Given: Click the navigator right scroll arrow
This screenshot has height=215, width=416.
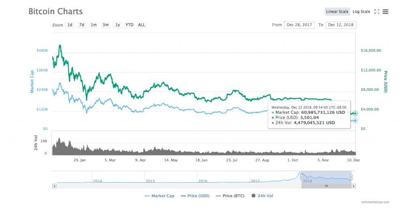Looking at the screenshot, I should coord(354,186).
